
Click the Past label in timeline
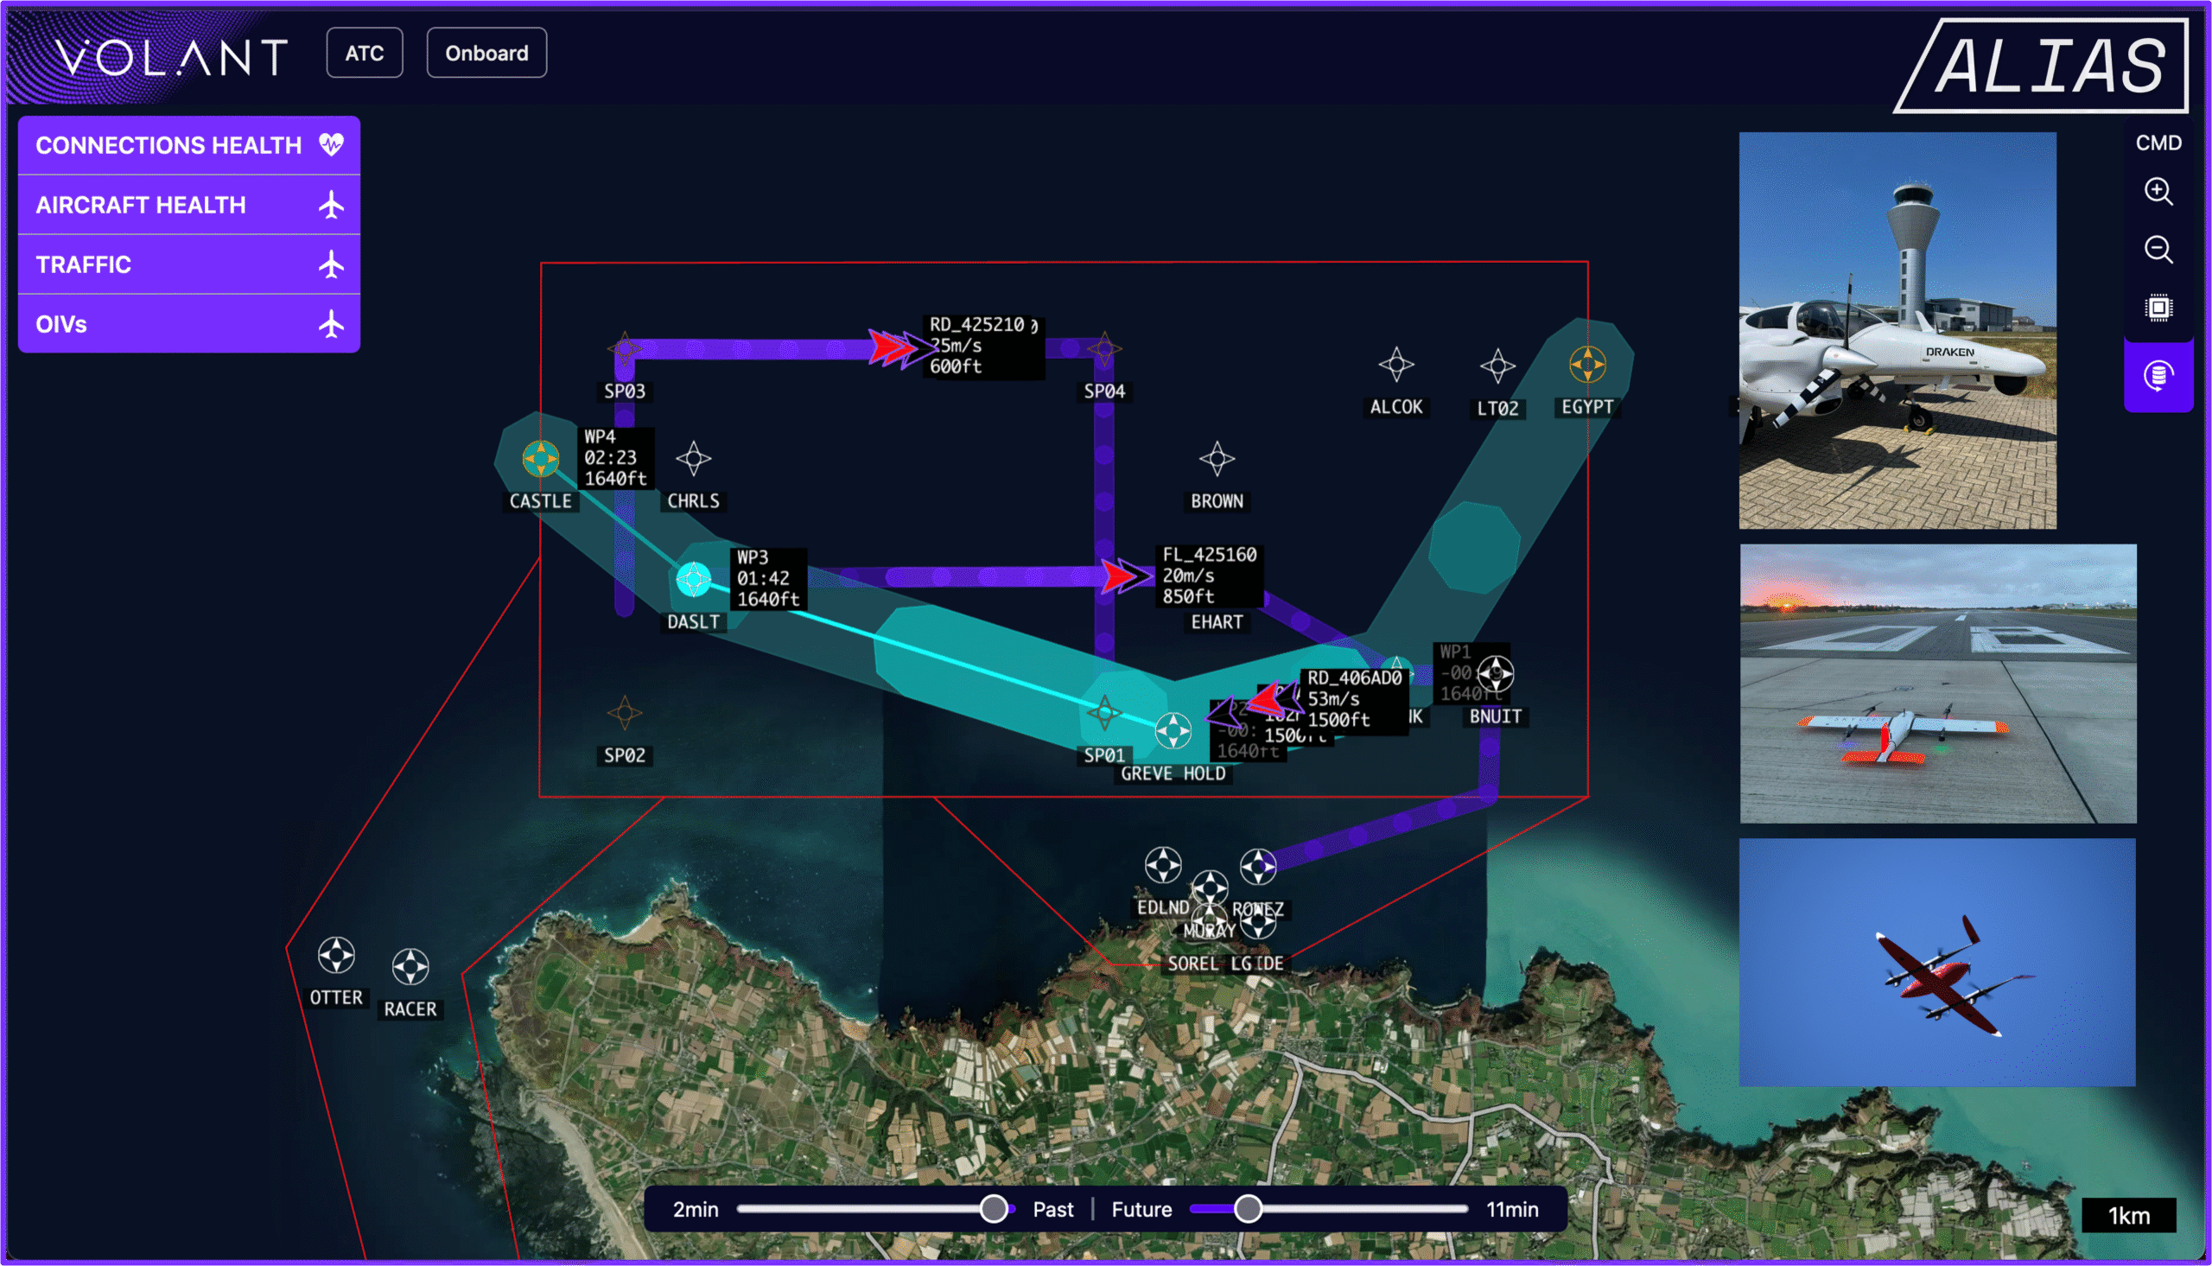pyautogui.click(x=1052, y=1210)
